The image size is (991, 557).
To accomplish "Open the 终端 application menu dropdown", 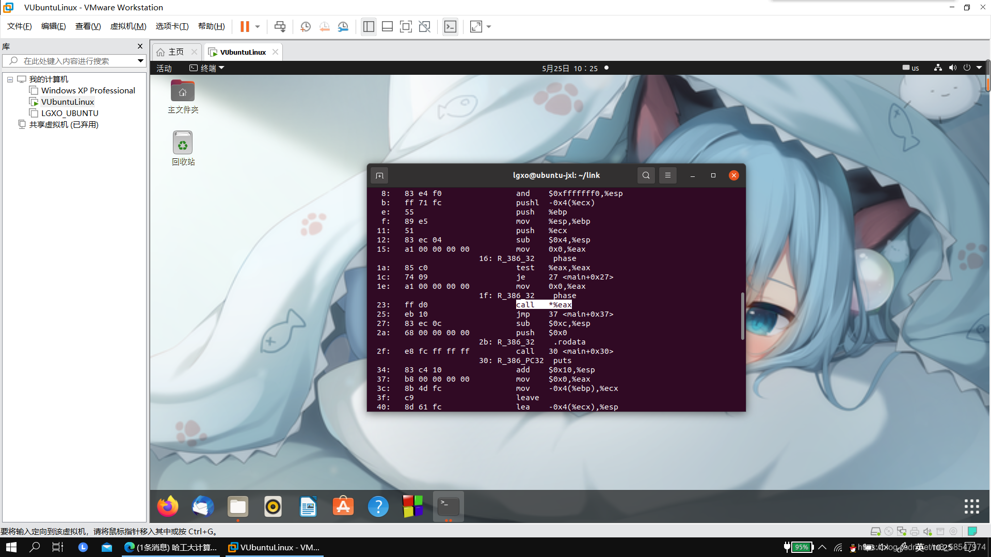I will 207,68.
